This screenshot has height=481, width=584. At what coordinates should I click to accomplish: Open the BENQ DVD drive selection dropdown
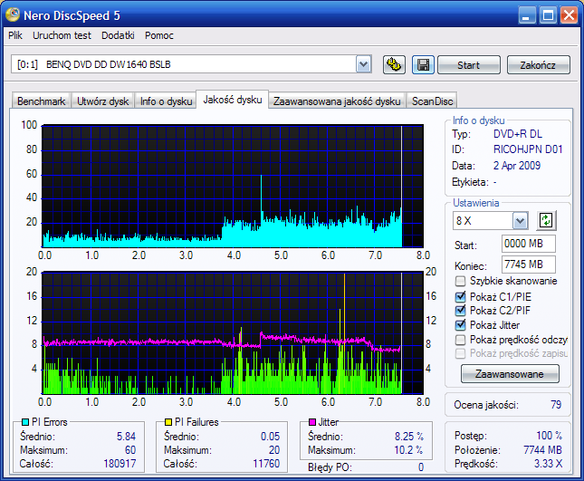pyautogui.click(x=363, y=64)
